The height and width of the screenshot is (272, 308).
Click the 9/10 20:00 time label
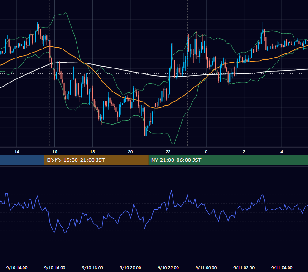click(x=130, y=267)
